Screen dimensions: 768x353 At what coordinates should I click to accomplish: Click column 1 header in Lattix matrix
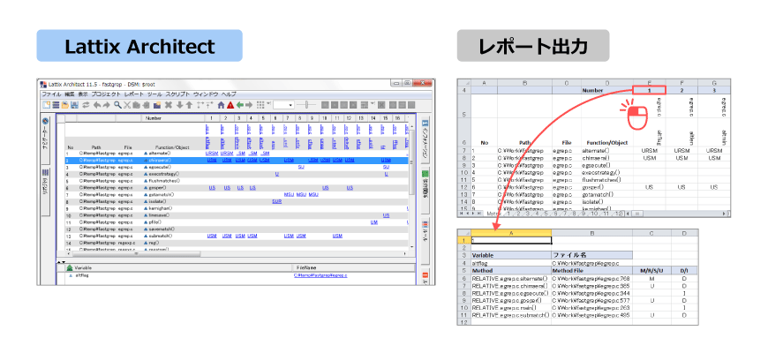212,118
